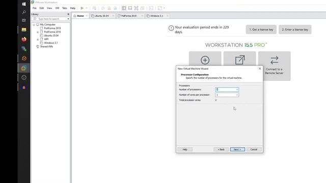Select PoliForma 2016 in library tree
Screen dimensions: 326x183
[x=52, y=32]
